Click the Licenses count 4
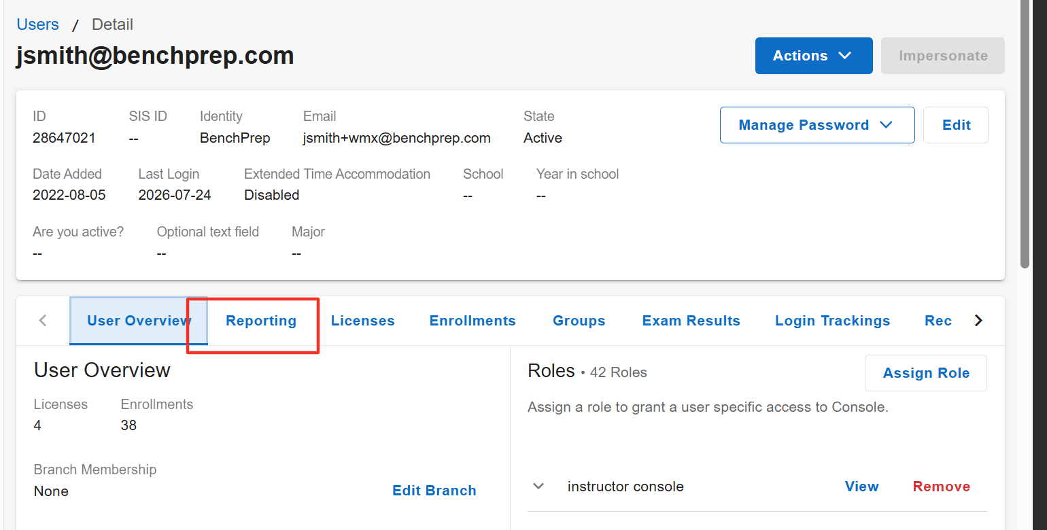This screenshot has height=530, width=1047. click(37, 425)
